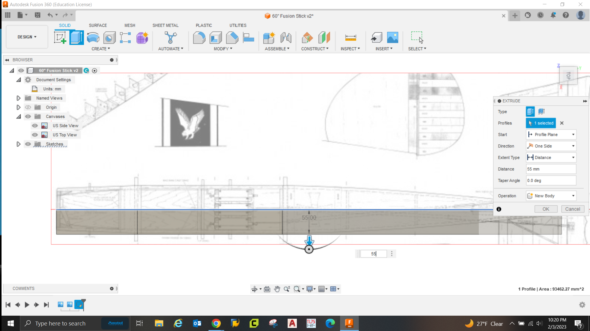
Task: Select the Revolve tool icon
Action: (x=93, y=38)
